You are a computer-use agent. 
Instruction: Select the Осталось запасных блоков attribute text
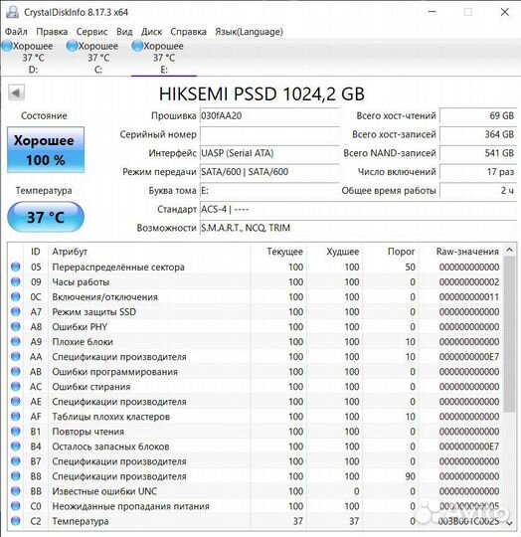[x=110, y=447]
